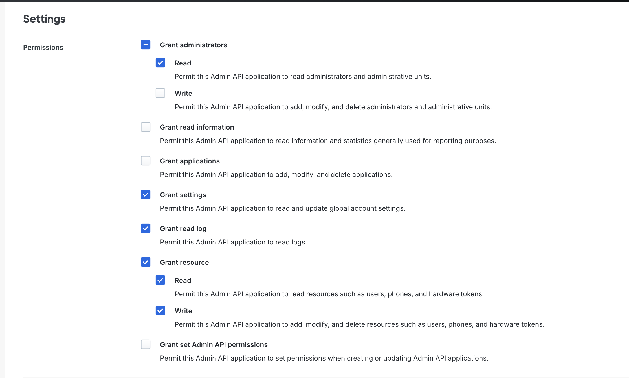Click the Settings page heading
This screenshot has height=378, width=629.
point(44,19)
